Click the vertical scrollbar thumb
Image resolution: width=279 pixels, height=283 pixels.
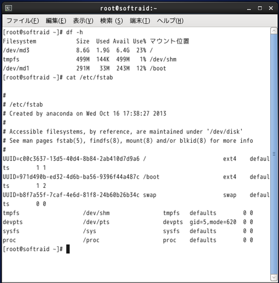pyautogui.click(x=274, y=154)
